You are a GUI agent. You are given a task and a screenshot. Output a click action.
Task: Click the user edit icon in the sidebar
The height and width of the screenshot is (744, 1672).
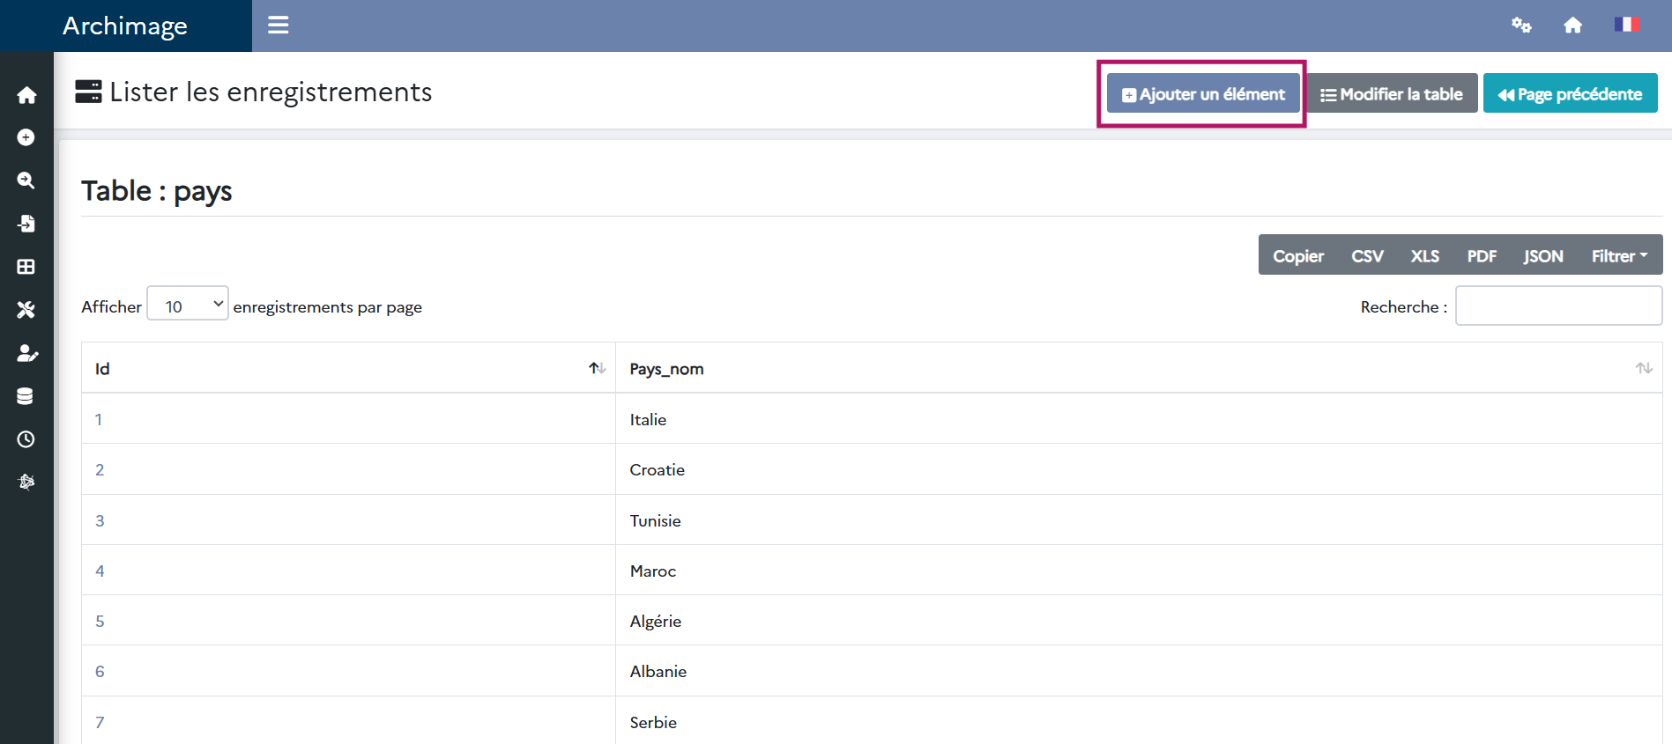(x=26, y=353)
